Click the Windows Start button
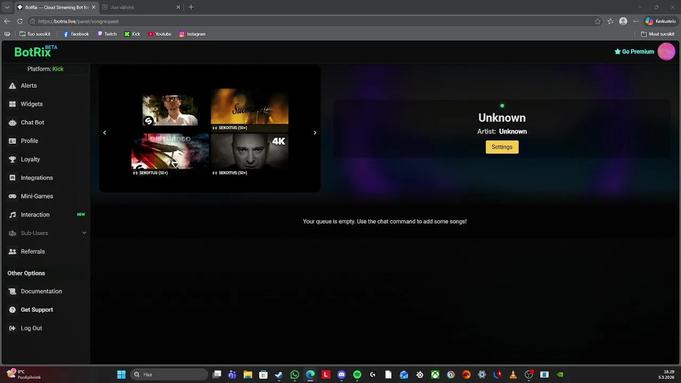This screenshot has width=681, height=383. pos(121,374)
